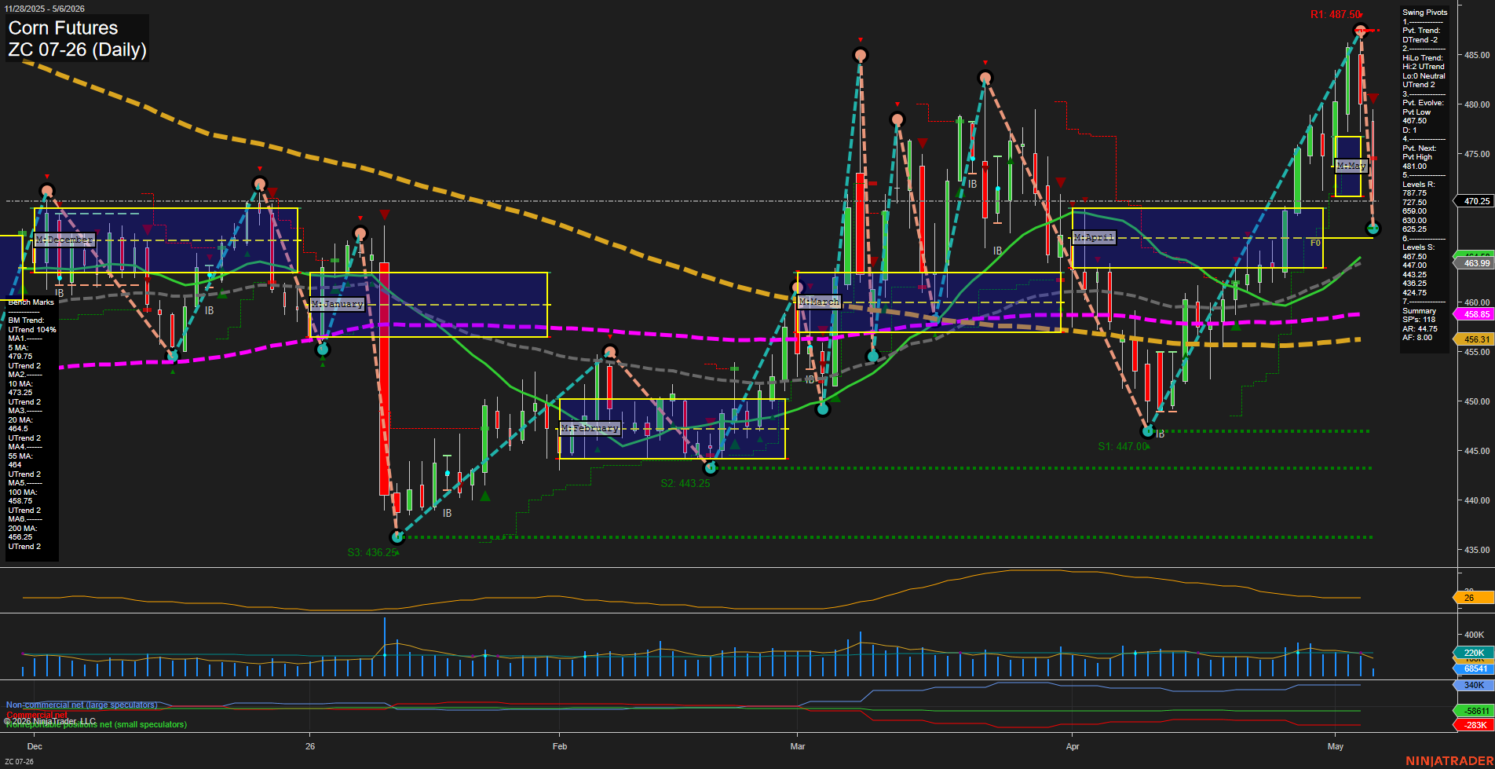Click the 340K non-commercial net marker
The width and height of the screenshot is (1495, 769).
(x=1475, y=685)
